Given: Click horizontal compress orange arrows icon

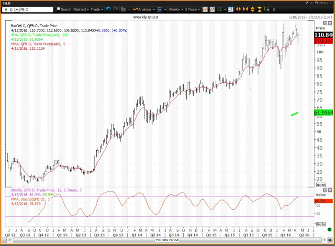Looking at the screenshot, I should point(246,9).
